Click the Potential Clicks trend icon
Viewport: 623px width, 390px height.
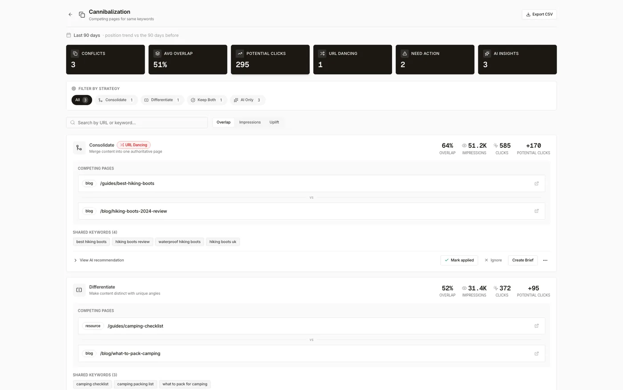pos(240,53)
